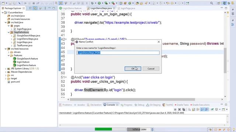Select TestRunner.java in Package Explorer

pyautogui.click(x=25, y=45)
